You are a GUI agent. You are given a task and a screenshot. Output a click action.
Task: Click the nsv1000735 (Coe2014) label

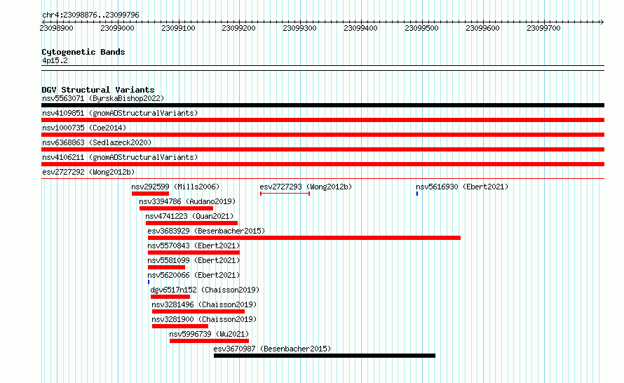(84, 128)
